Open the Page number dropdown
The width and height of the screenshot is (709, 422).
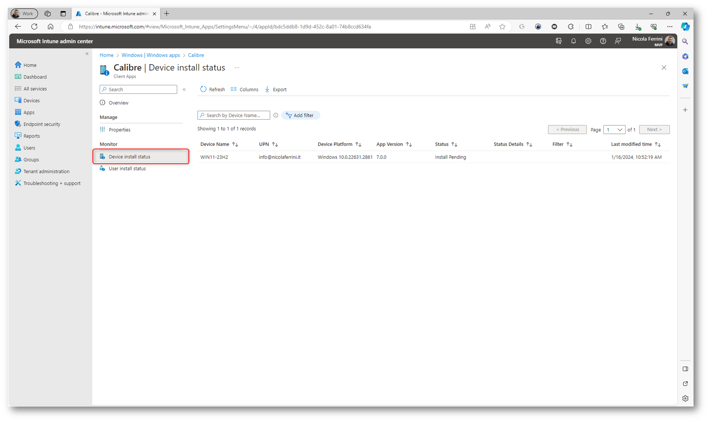coord(614,129)
